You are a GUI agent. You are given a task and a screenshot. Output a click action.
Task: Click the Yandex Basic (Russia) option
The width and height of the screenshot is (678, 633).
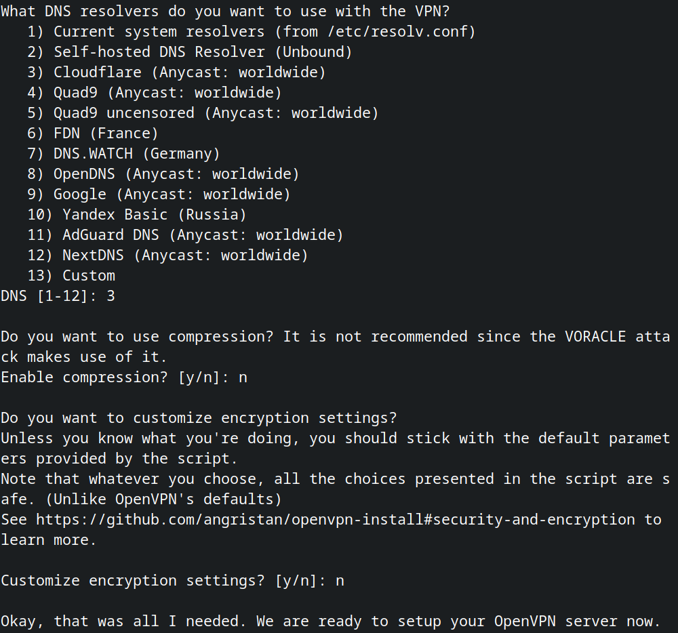click(154, 215)
